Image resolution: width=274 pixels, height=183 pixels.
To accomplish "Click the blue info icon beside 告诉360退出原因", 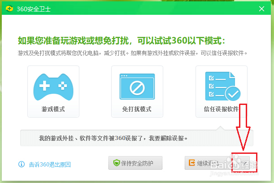I will (22, 164).
